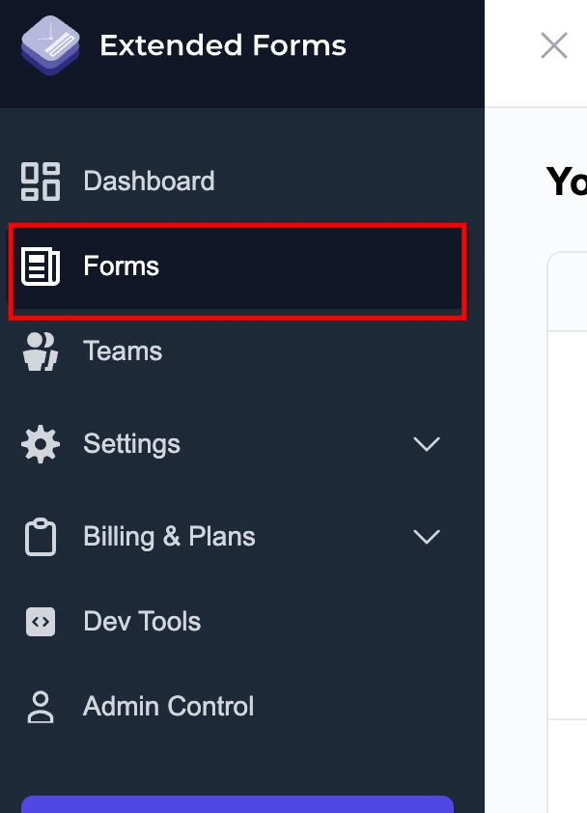Click the Billing & Plans label
This screenshot has width=587, height=813.
click(x=168, y=536)
